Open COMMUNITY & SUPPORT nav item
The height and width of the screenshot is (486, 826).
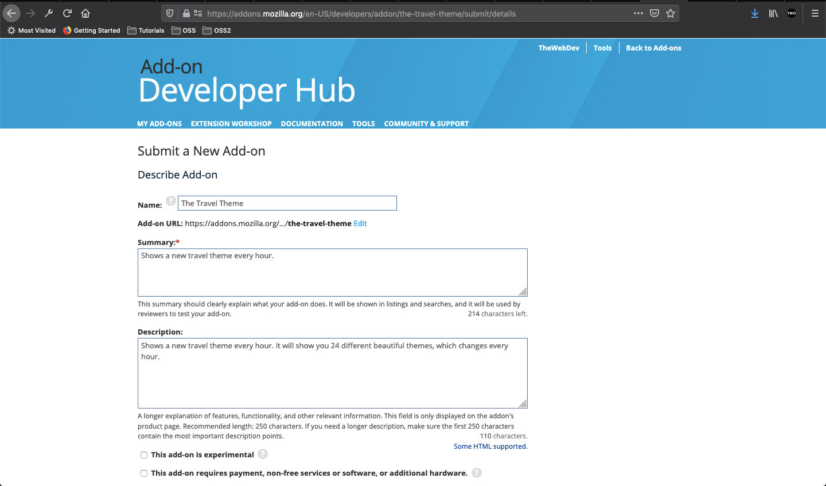[x=426, y=123]
